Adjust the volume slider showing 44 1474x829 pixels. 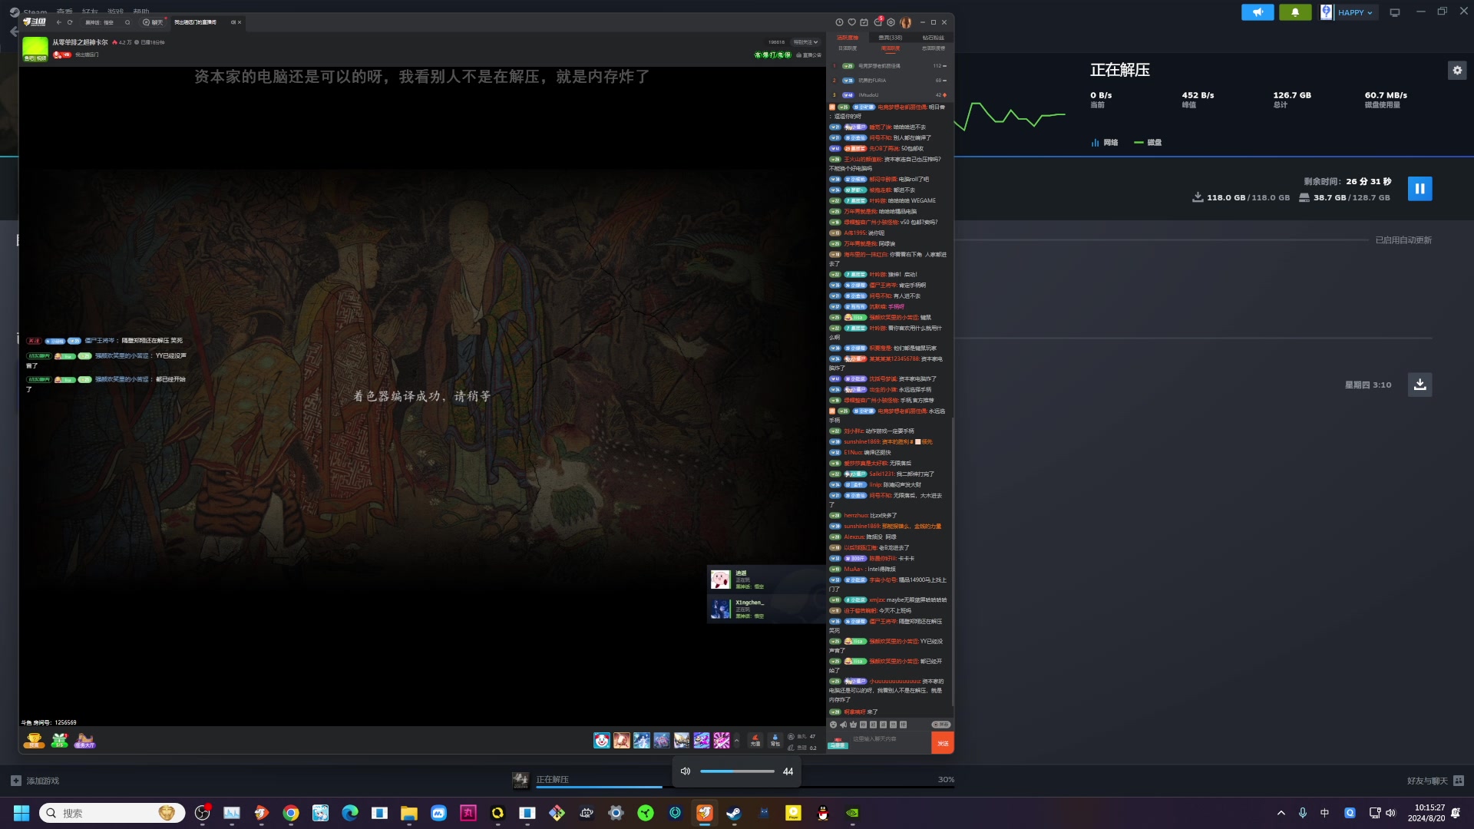point(737,771)
